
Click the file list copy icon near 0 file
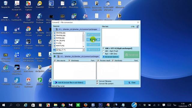(137, 27)
